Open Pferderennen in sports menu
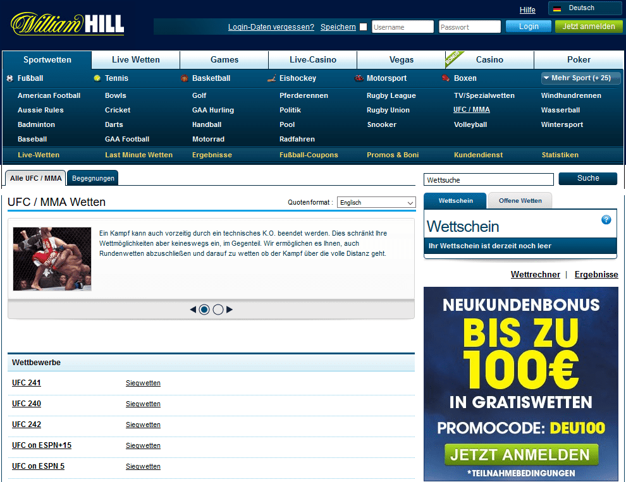 click(304, 95)
